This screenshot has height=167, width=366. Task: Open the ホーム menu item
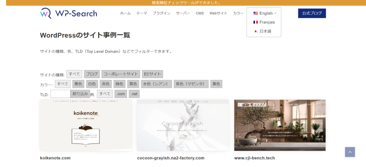[125, 13]
